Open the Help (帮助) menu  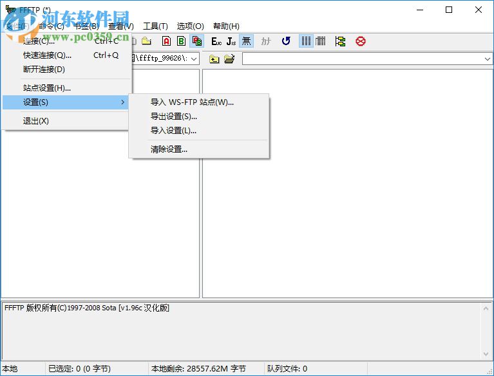coord(226,26)
